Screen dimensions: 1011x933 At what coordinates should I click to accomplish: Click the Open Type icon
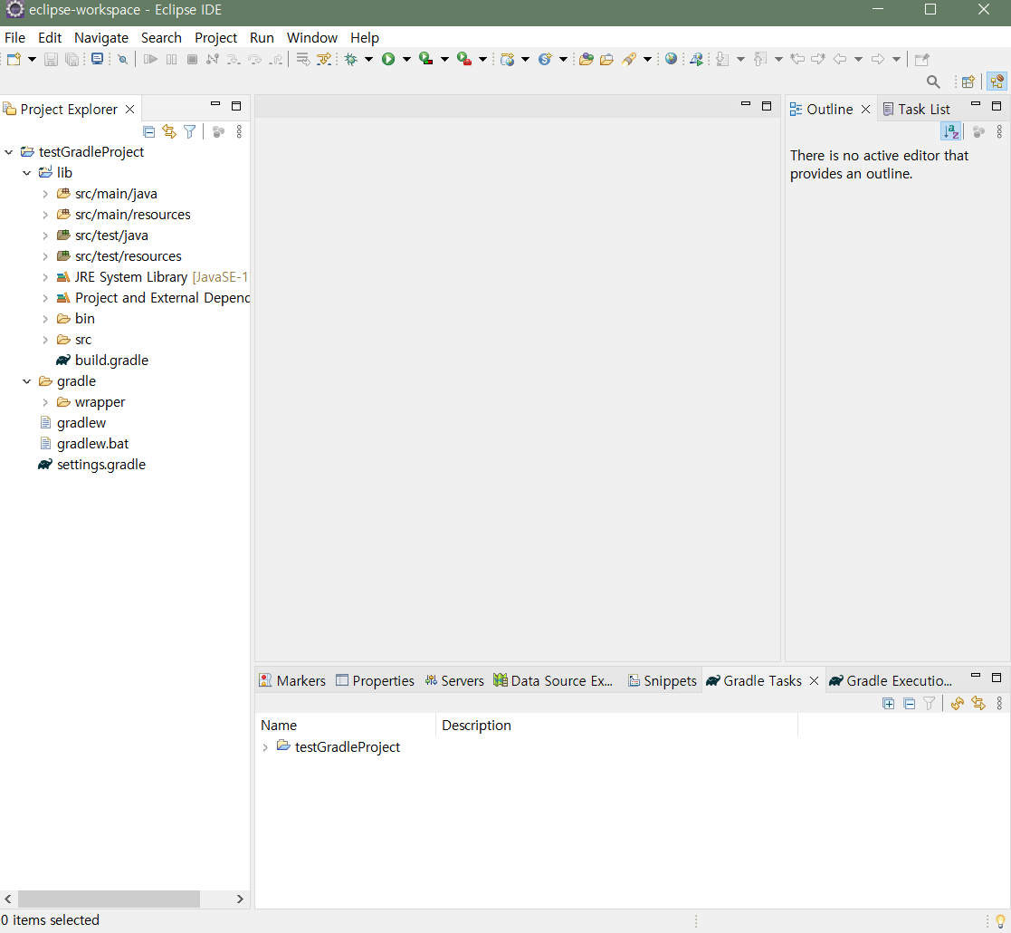pyautogui.click(x=587, y=60)
